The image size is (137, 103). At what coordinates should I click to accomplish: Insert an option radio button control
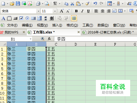tap(27, 18)
